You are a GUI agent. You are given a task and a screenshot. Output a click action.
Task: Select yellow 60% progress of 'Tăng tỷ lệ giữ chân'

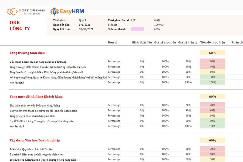click(x=212, y=116)
